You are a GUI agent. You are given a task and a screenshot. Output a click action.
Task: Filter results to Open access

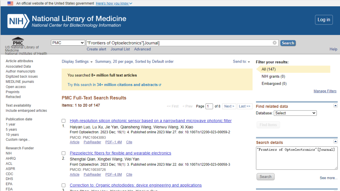click(x=16, y=87)
